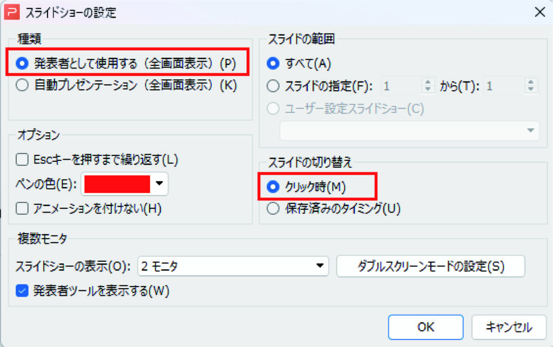553x347 pixels.
Task: Expand スライドショーの表示 monitor dropdown
Action: click(320, 266)
